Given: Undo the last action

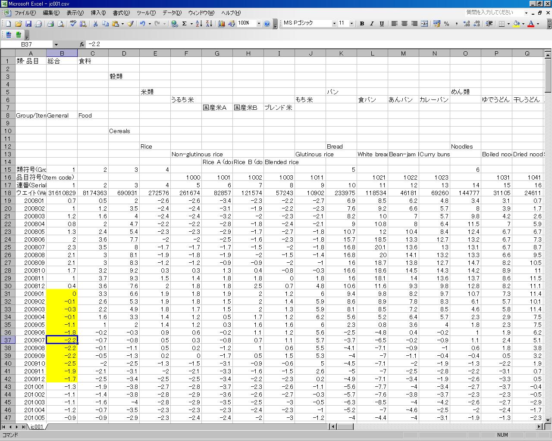Looking at the screenshot, I should [142, 24].
